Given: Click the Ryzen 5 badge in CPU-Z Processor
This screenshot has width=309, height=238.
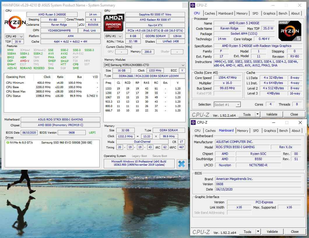Looking at the screenshot, I should point(290,31).
